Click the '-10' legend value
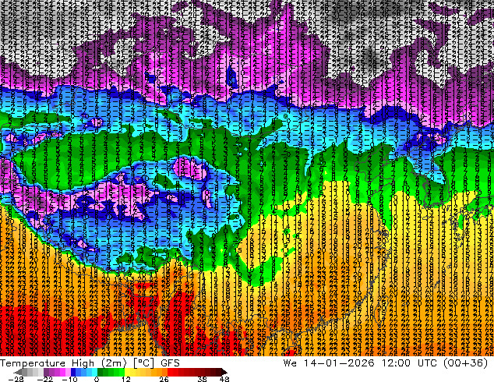This screenshot has height=382, width=494. pyautogui.click(x=69, y=379)
